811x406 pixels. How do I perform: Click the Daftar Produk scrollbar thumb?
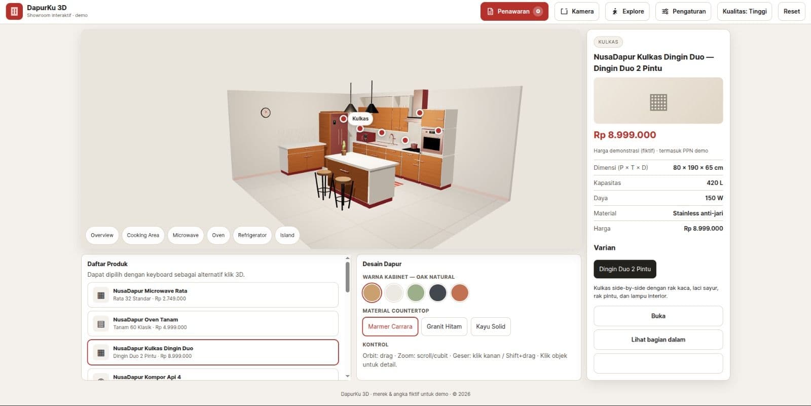point(347,277)
